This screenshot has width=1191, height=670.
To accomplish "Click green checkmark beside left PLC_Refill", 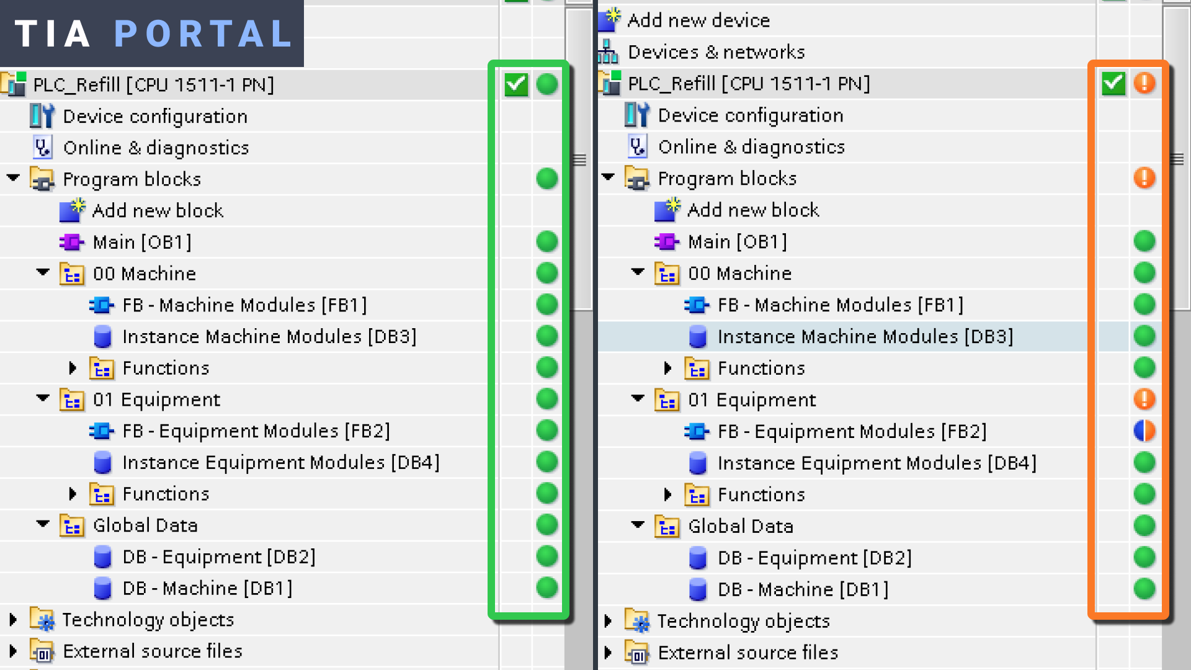I will tap(516, 84).
